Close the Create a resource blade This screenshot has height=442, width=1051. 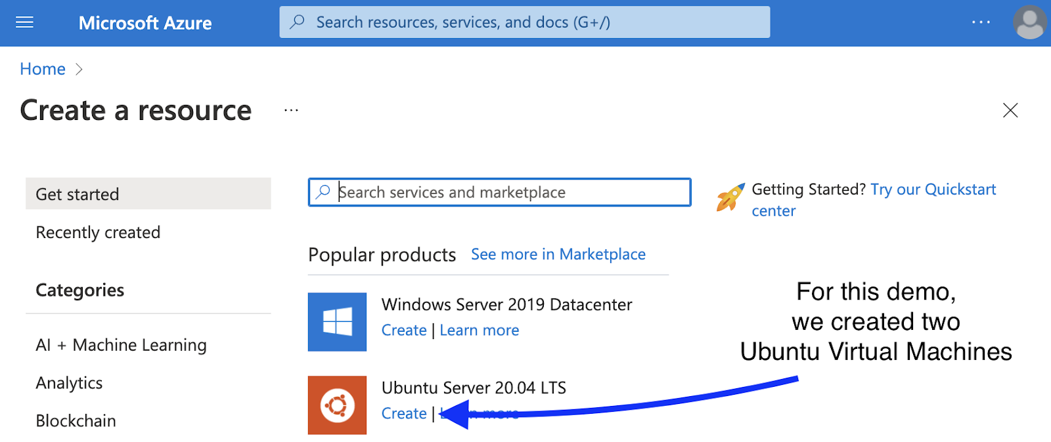click(x=1010, y=110)
